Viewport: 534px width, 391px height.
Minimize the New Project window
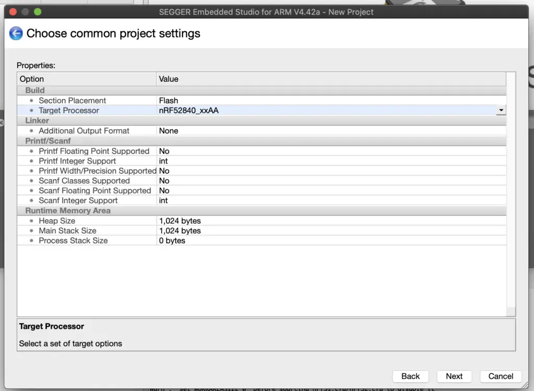(x=25, y=12)
